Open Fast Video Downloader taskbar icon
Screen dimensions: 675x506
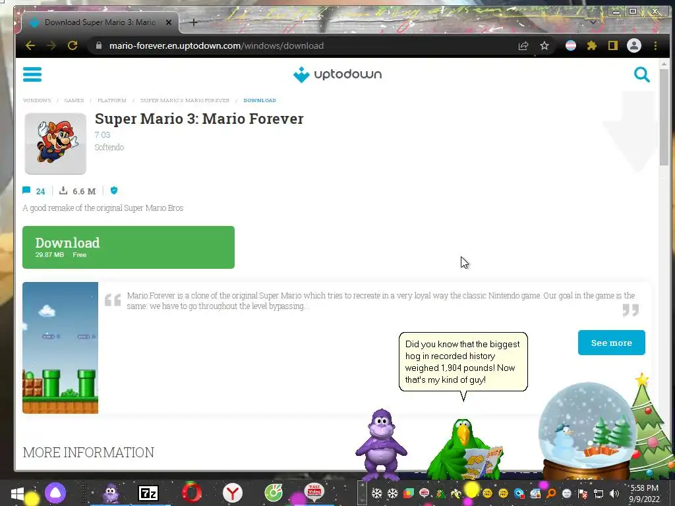[314, 492]
